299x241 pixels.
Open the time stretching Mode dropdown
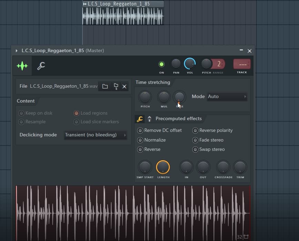227,97
